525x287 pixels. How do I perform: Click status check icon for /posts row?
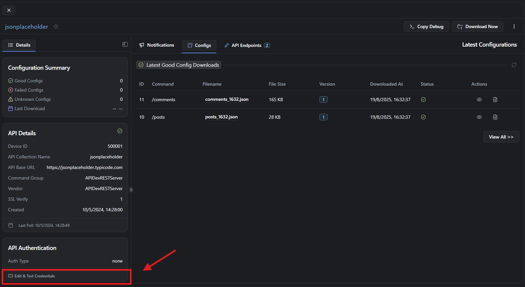point(423,117)
